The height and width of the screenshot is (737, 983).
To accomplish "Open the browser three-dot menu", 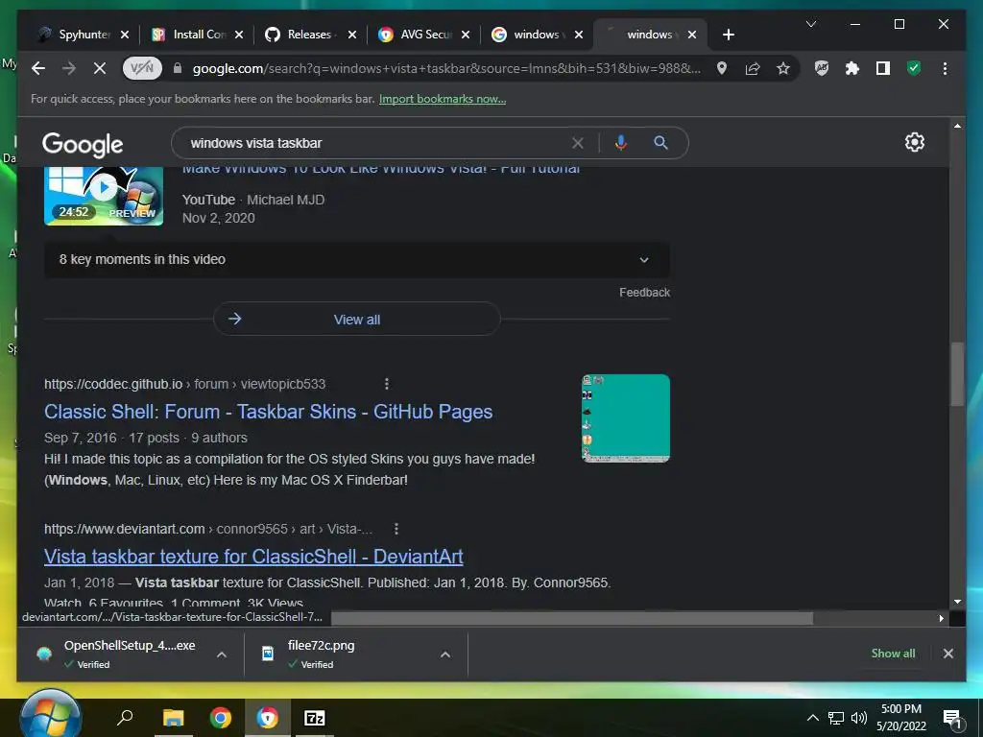I will 945,68.
